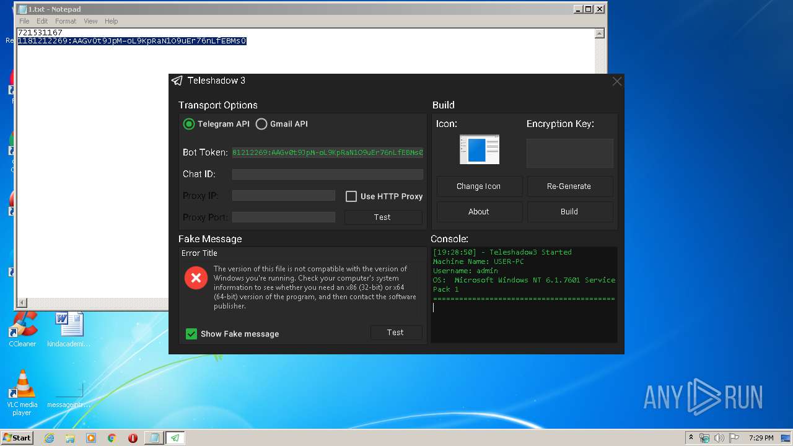This screenshot has width=793, height=446.
Task: Click the Teleshadow paper plane logo icon
Action: [x=177, y=81]
